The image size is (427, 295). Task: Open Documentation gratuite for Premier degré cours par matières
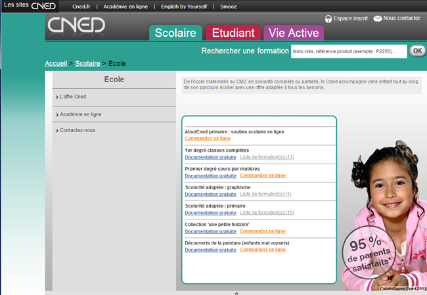[x=210, y=175]
